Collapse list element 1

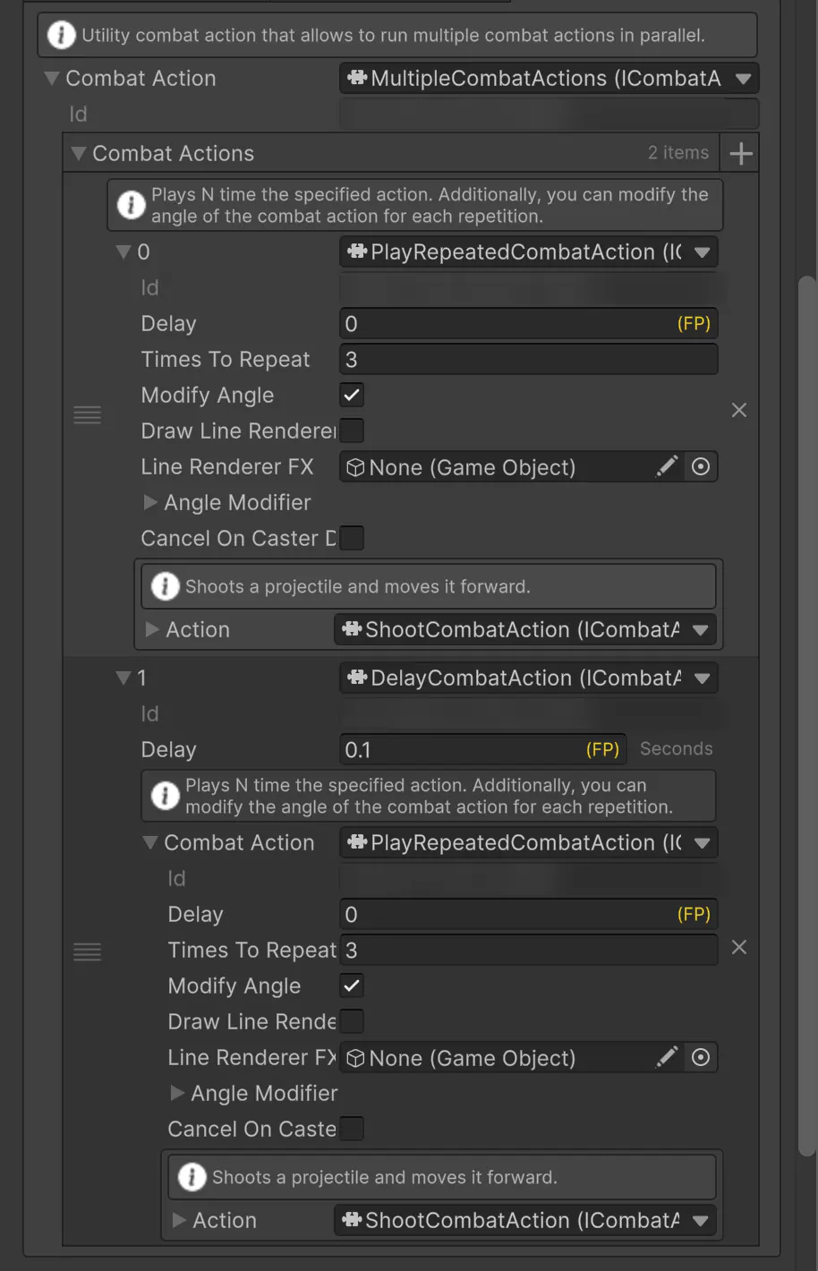pyautogui.click(x=124, y=678)
